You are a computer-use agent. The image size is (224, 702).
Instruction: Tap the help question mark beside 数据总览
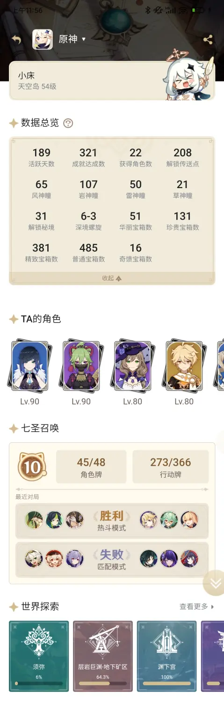(68, 123)
